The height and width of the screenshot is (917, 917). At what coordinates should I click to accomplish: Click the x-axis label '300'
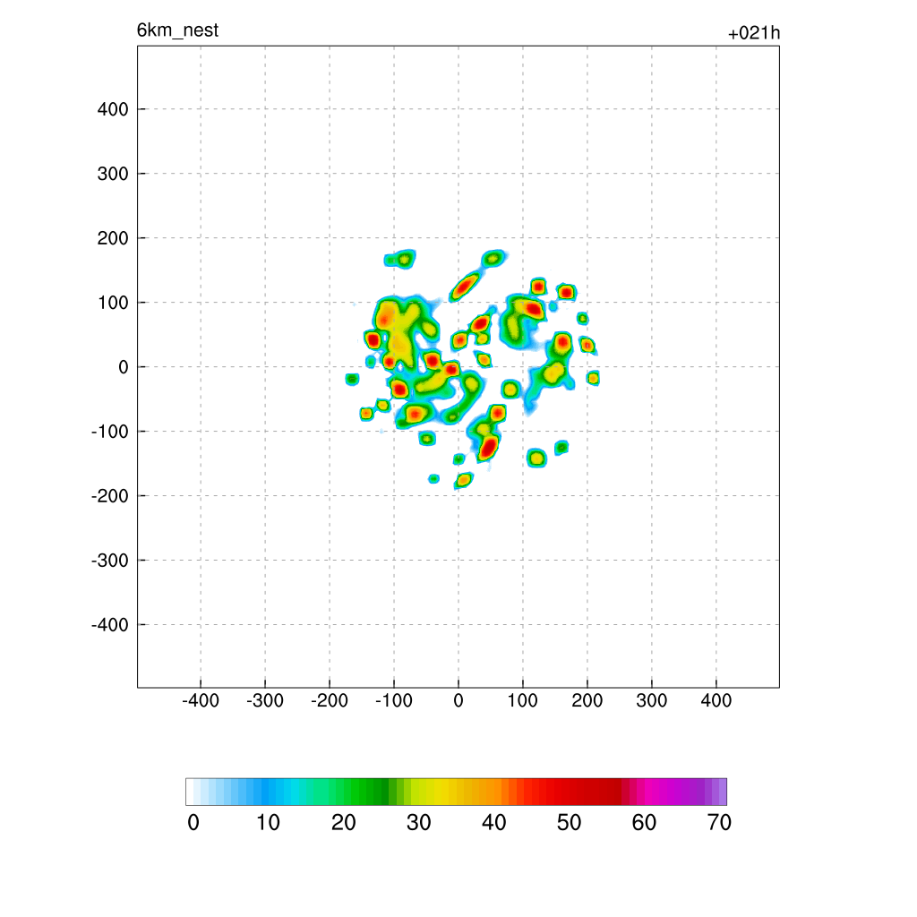tap(652, 700)
